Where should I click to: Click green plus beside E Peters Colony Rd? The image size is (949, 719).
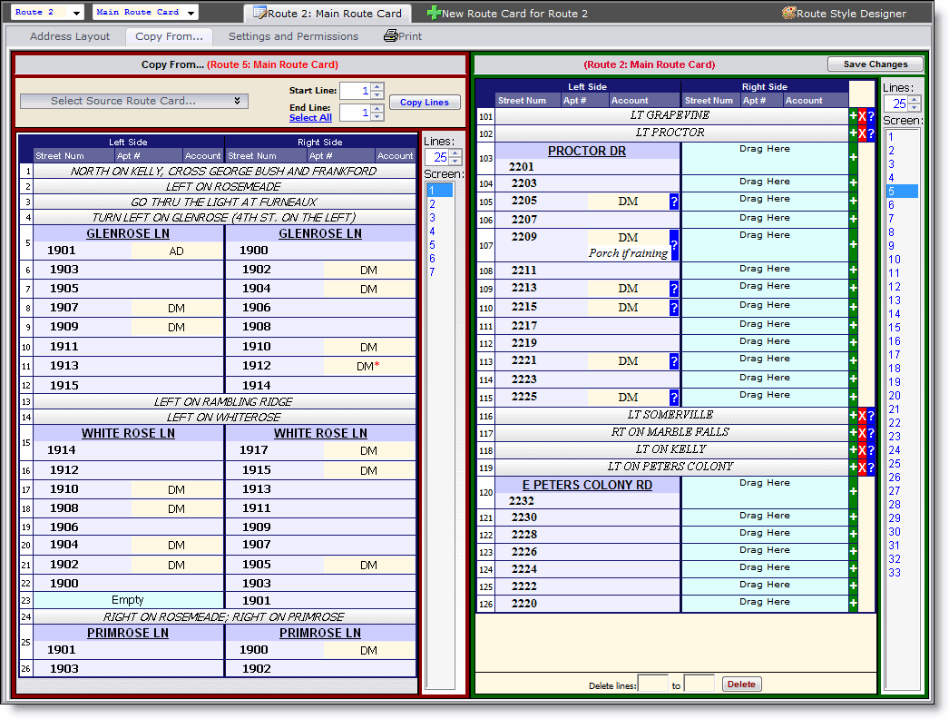tap(853, 492)
